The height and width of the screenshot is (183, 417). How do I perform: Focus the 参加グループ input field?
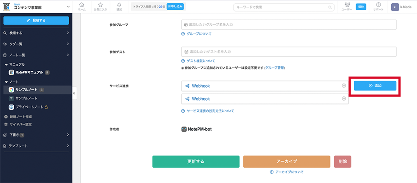(x=289, y=25)
